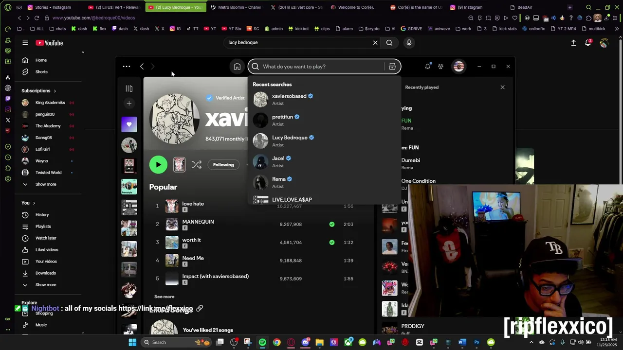Viewport: 623px width, 350px height.
Task: Open the Spotify profile avatar
Action: coord(458,67)
